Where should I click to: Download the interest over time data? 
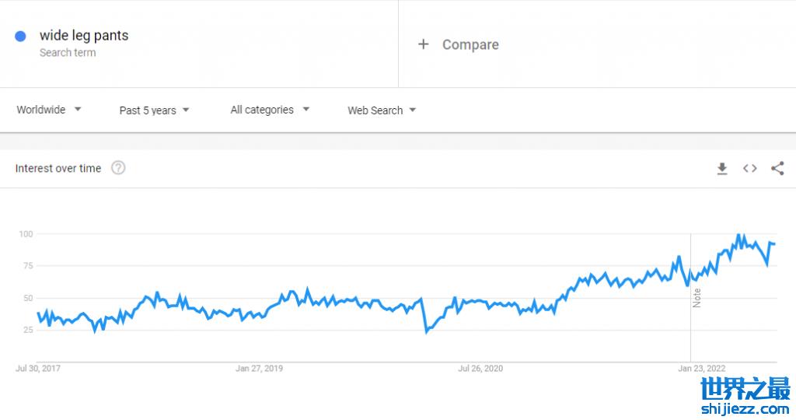click(722, 168)
